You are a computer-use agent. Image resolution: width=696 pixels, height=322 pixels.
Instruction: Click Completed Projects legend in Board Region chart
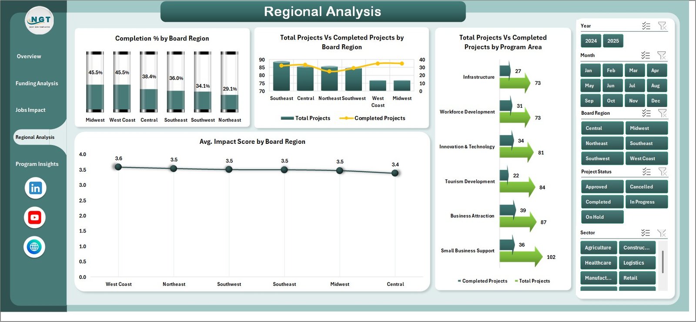(x=372, y=118)
